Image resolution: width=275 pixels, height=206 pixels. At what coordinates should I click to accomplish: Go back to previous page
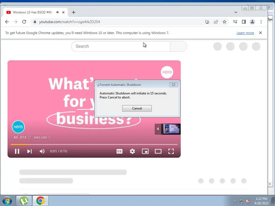(7, 22)
